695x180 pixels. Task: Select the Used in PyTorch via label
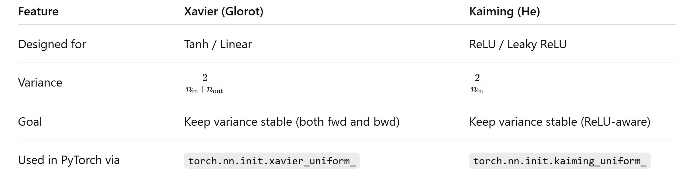click(x=69, y=160)
